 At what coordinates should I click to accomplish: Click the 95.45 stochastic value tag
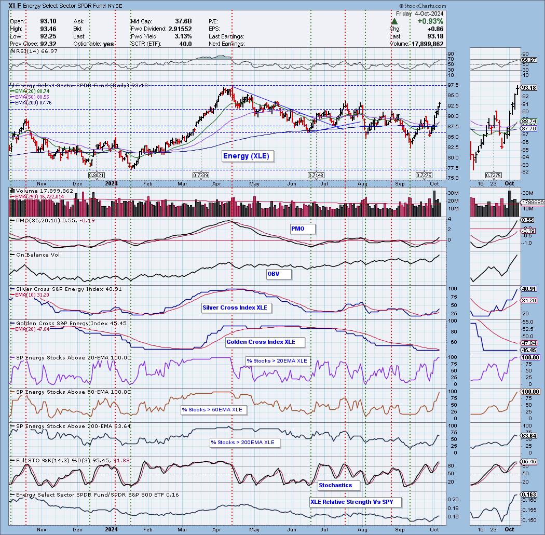pos(529,462)
